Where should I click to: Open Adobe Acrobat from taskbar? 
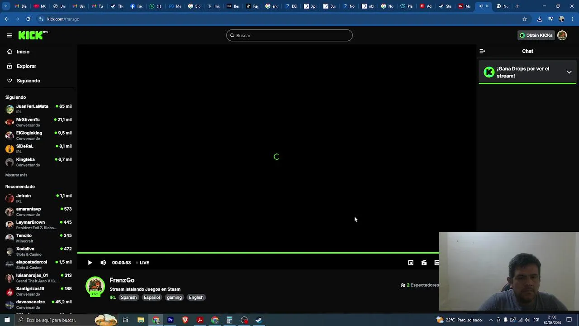coord(200,320)
